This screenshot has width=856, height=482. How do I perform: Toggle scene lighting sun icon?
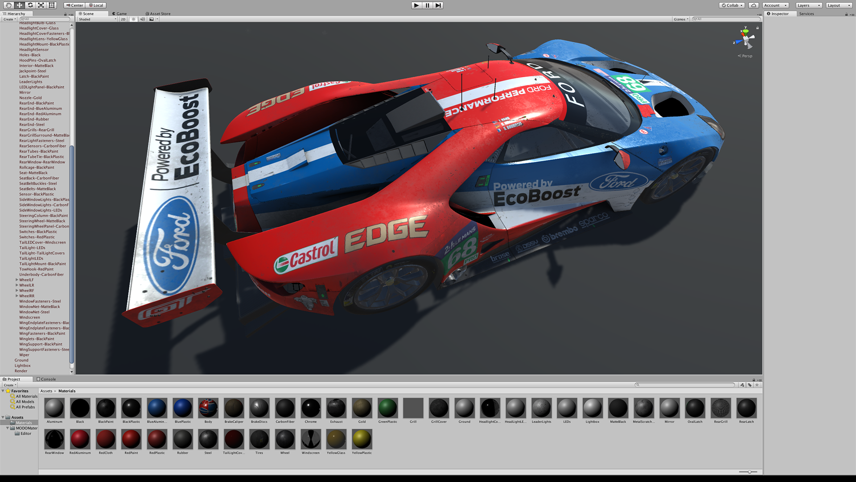133,19
